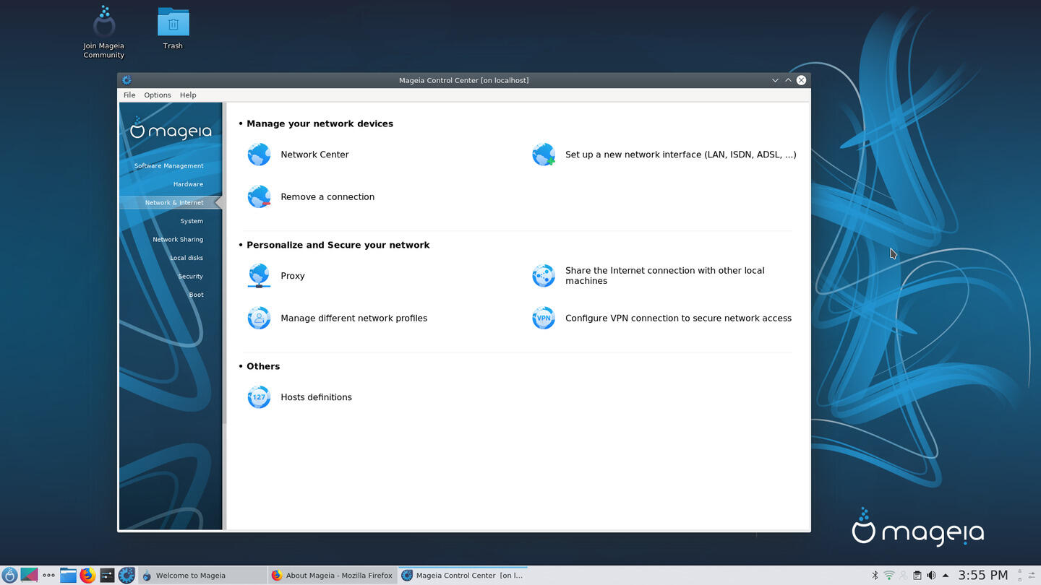Viewport: 1041px width, 585px height.
Task: Click the window menu icon in title bar
Action: tap(127, 80)
